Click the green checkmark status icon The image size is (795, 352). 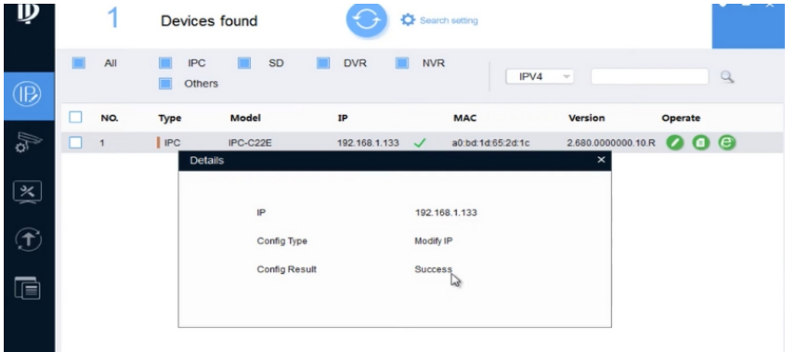click(419, 143)
